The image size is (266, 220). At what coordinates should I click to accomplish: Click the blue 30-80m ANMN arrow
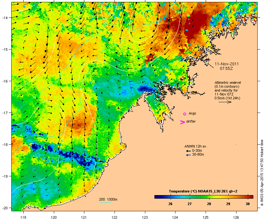coord(188,155)
